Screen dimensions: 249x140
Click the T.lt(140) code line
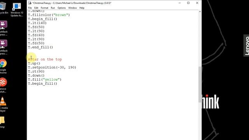(x=37, y=23)
